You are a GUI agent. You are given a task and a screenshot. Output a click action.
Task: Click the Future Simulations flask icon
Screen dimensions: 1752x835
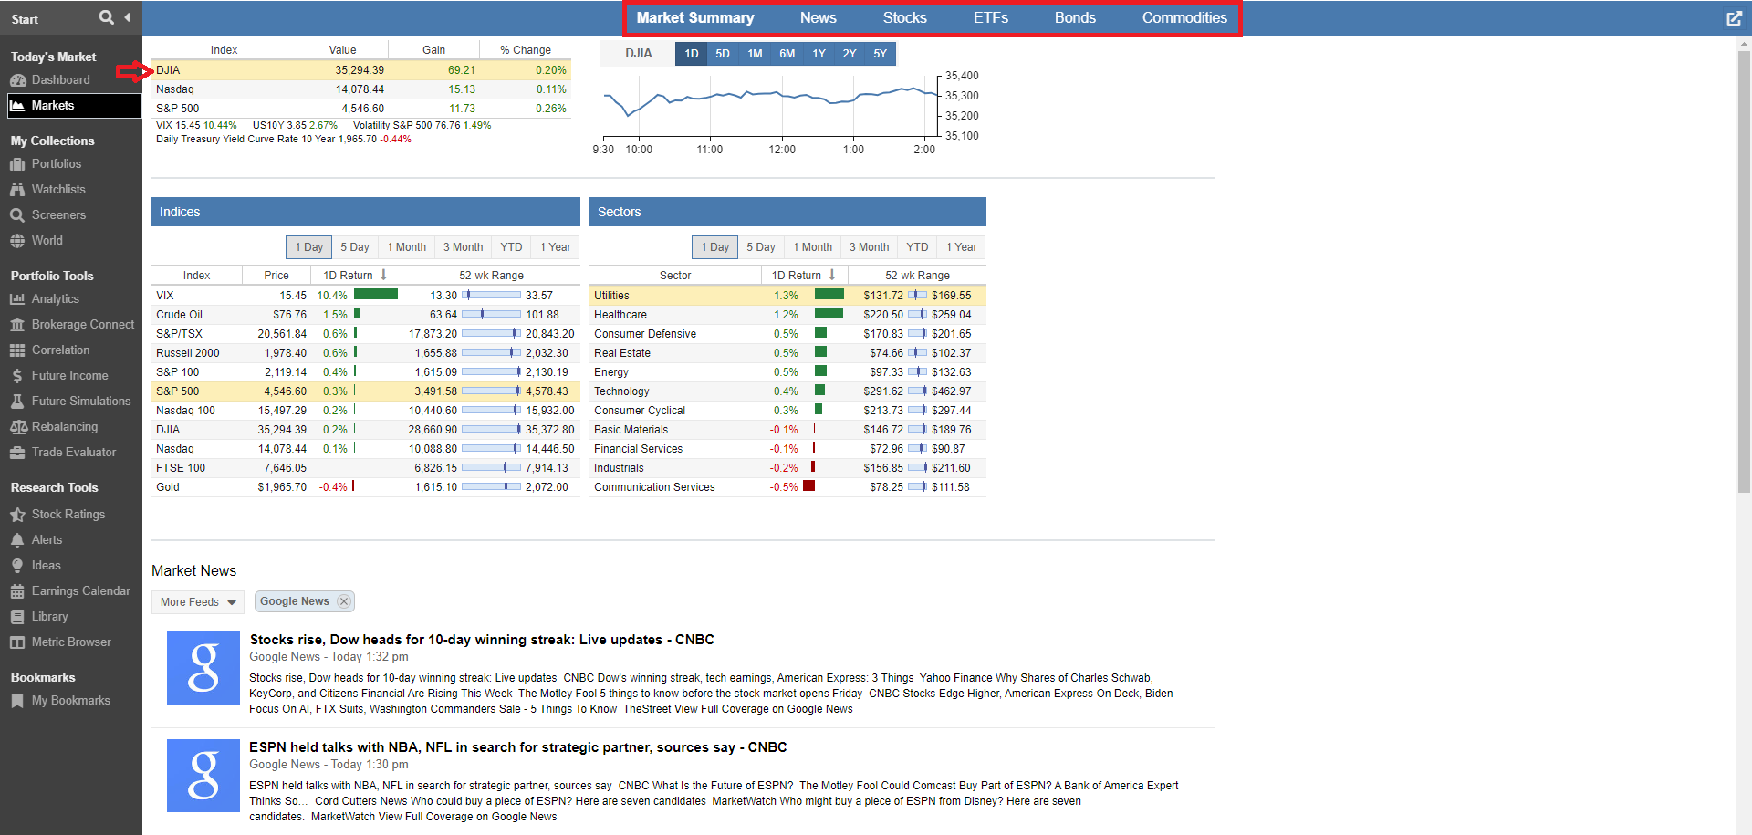pyautogui.click(x=17, y=402)
